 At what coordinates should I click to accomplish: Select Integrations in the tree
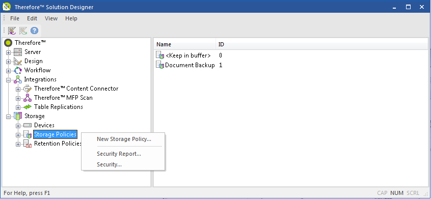click(x=40, y=79)
